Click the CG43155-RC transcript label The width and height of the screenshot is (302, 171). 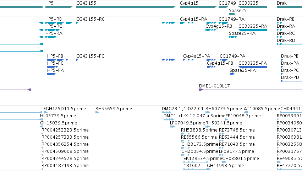click(x=90, y=19)
